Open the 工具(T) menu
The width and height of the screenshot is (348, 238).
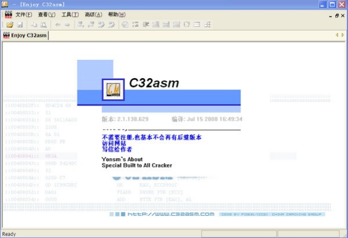70,15
